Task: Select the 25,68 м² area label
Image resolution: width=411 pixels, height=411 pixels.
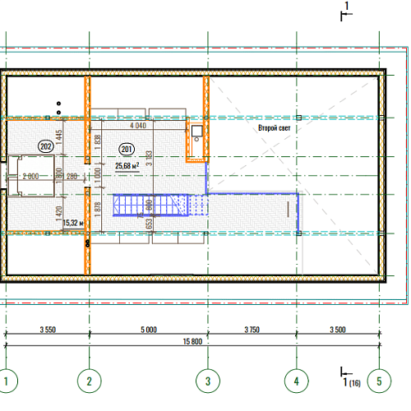Action: (x=127, y=166)
